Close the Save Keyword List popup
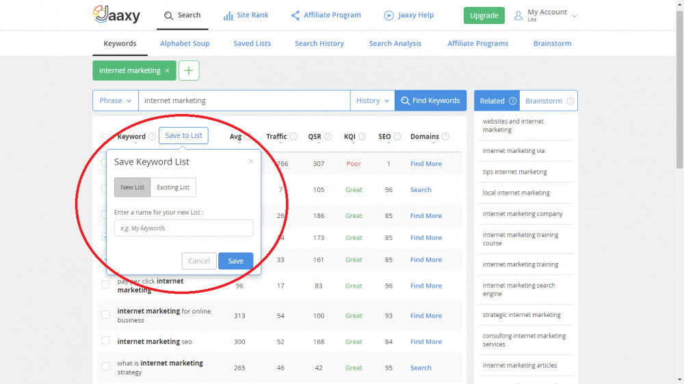The width and height of the screenshot is (684, 384). click(251, 161)
